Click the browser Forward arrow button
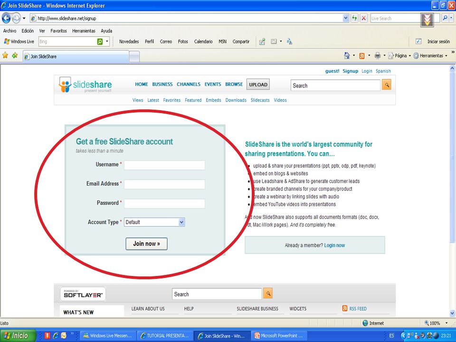Screen dimensions: 456x342 [16, 19]
